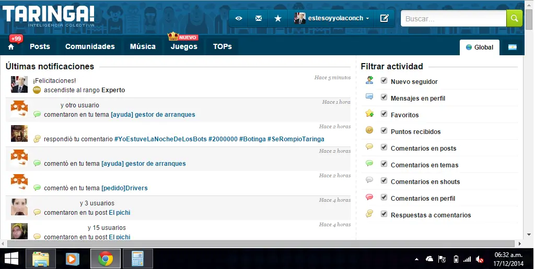This screenshot has height=269, width=535.
Task: Click the Puntos recibidos coin icon
Action: click(x=369, y=130)
